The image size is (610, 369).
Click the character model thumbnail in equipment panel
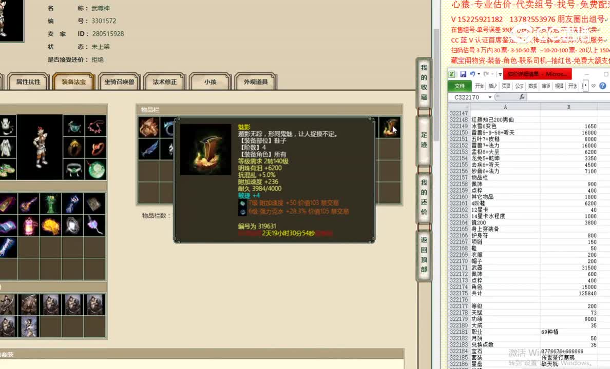(41, 144)
